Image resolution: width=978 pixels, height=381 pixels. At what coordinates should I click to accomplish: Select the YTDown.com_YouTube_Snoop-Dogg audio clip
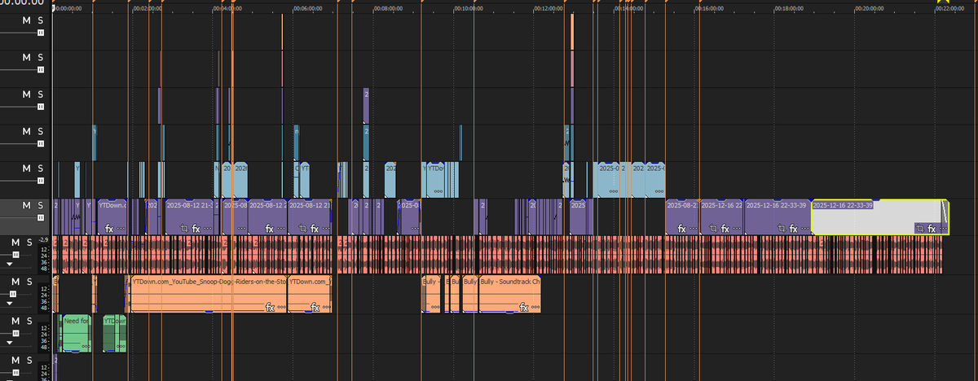pyautogui.click(x=208, y=295)
